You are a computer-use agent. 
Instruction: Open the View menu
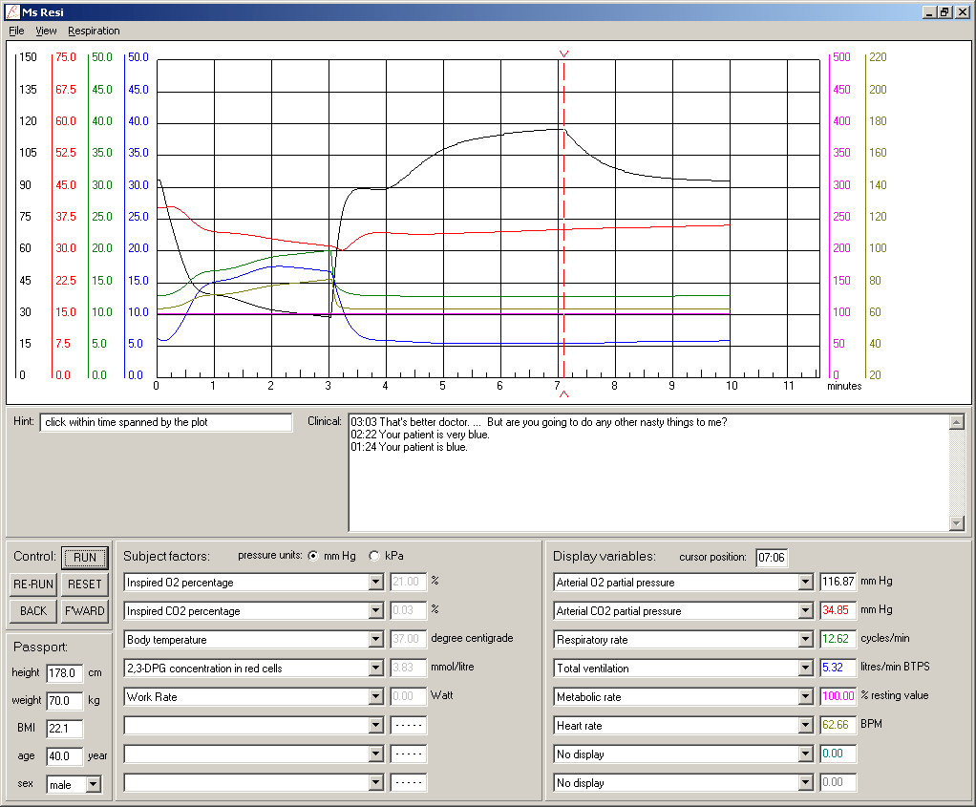(x=46, y=31)
